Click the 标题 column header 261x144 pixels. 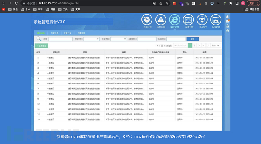click(85, 52)
